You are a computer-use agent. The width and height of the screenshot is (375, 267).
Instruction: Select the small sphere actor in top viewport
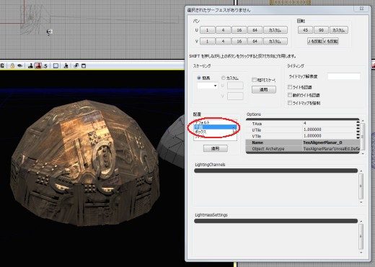click(49, 32)
